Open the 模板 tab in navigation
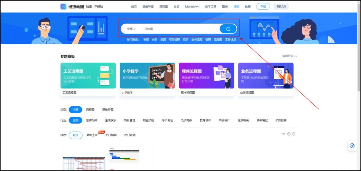The image size is (361, 171). [x=236, y=7]
